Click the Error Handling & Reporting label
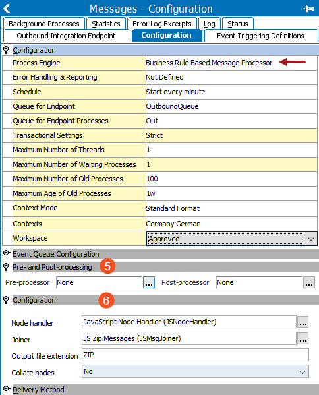The image size is (319, 395). click(x=55, y=77)
